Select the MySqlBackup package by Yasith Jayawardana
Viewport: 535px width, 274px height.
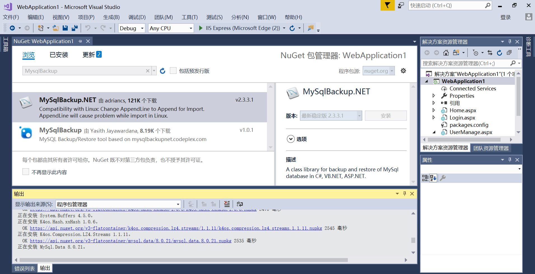tap(139, 135)
